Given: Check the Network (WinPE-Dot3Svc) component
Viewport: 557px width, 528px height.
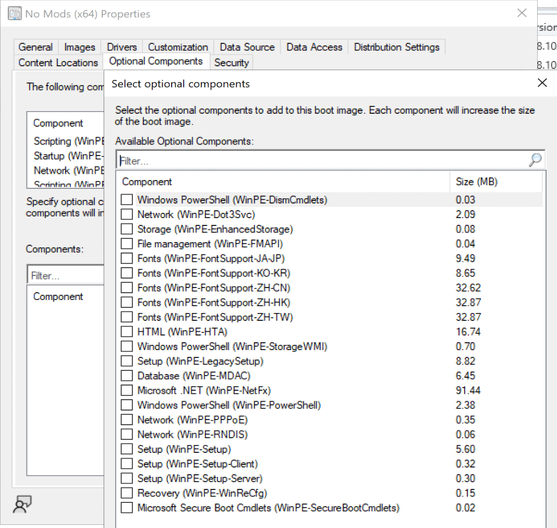Looking at the screenshot, I should pyautogui.click(x=126, y=214).
